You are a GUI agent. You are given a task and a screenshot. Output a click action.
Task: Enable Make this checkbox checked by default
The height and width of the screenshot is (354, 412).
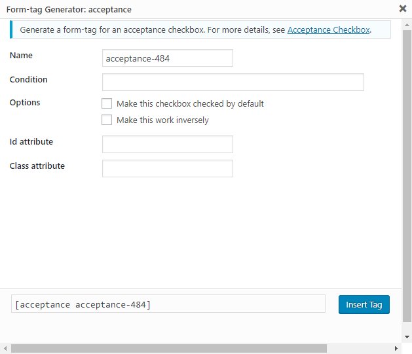pyautogui.click(x=107, y=103)
